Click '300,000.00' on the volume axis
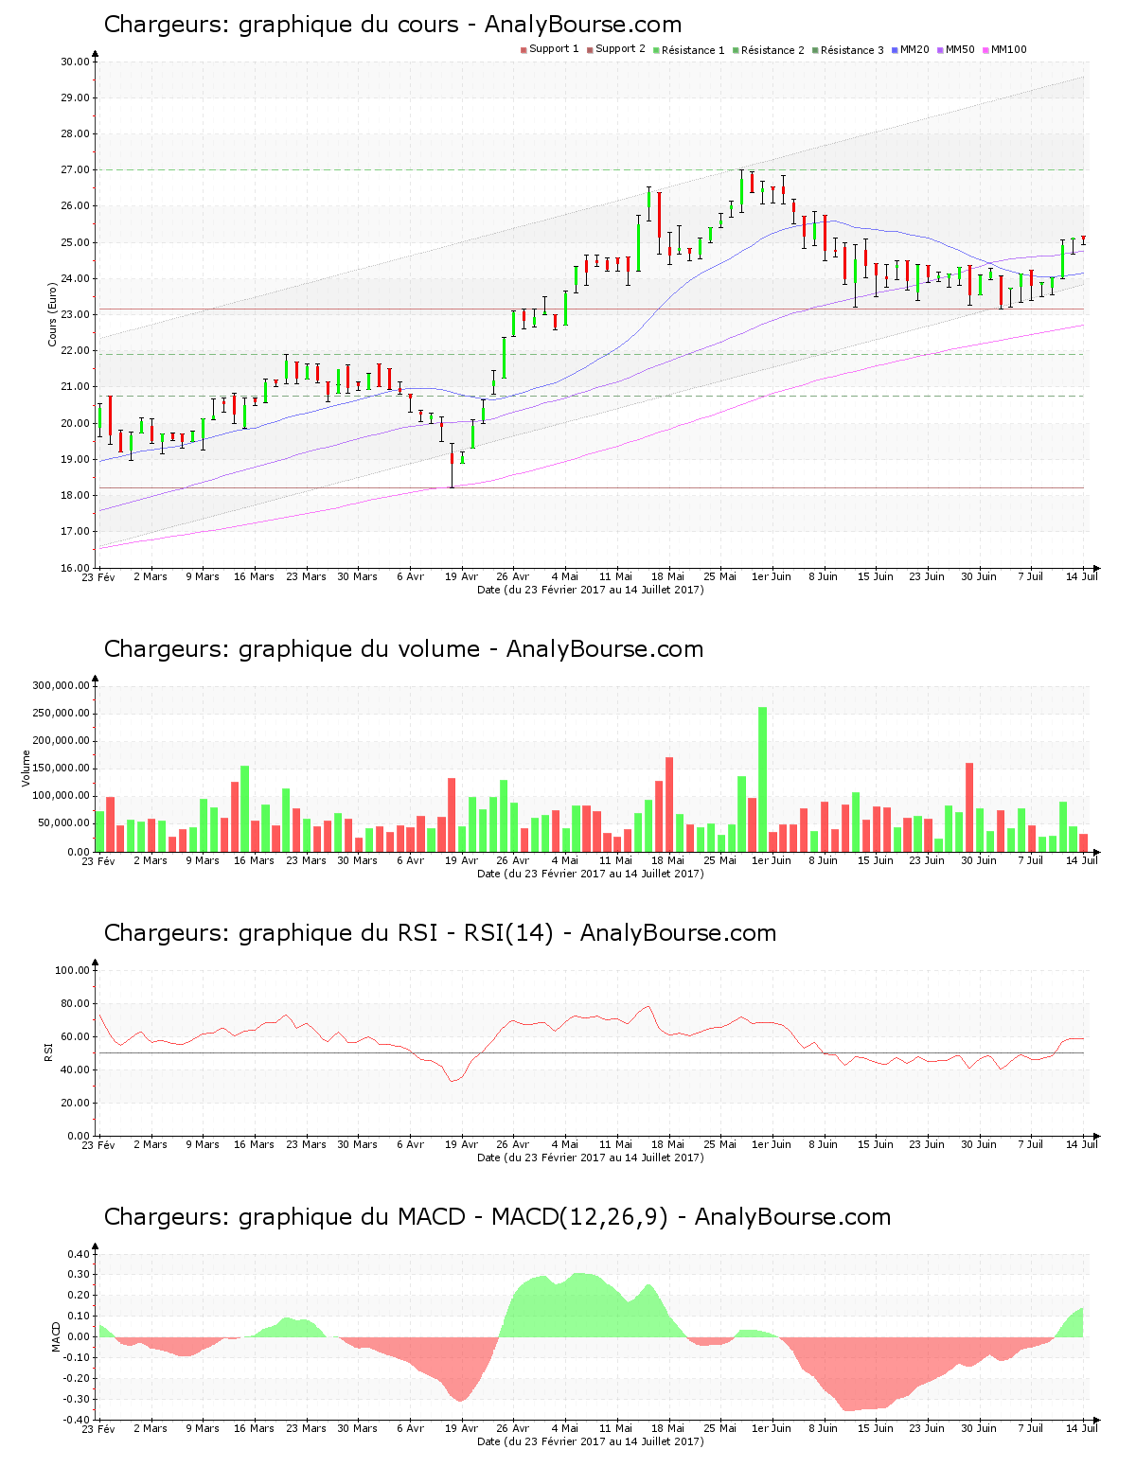The height and width of the screenshot is (1467, 1136). click(x=62, y=686)
